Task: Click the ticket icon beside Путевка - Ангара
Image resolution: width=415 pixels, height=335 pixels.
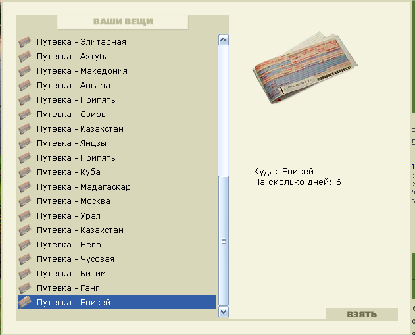Action: (x=25, y=86)
